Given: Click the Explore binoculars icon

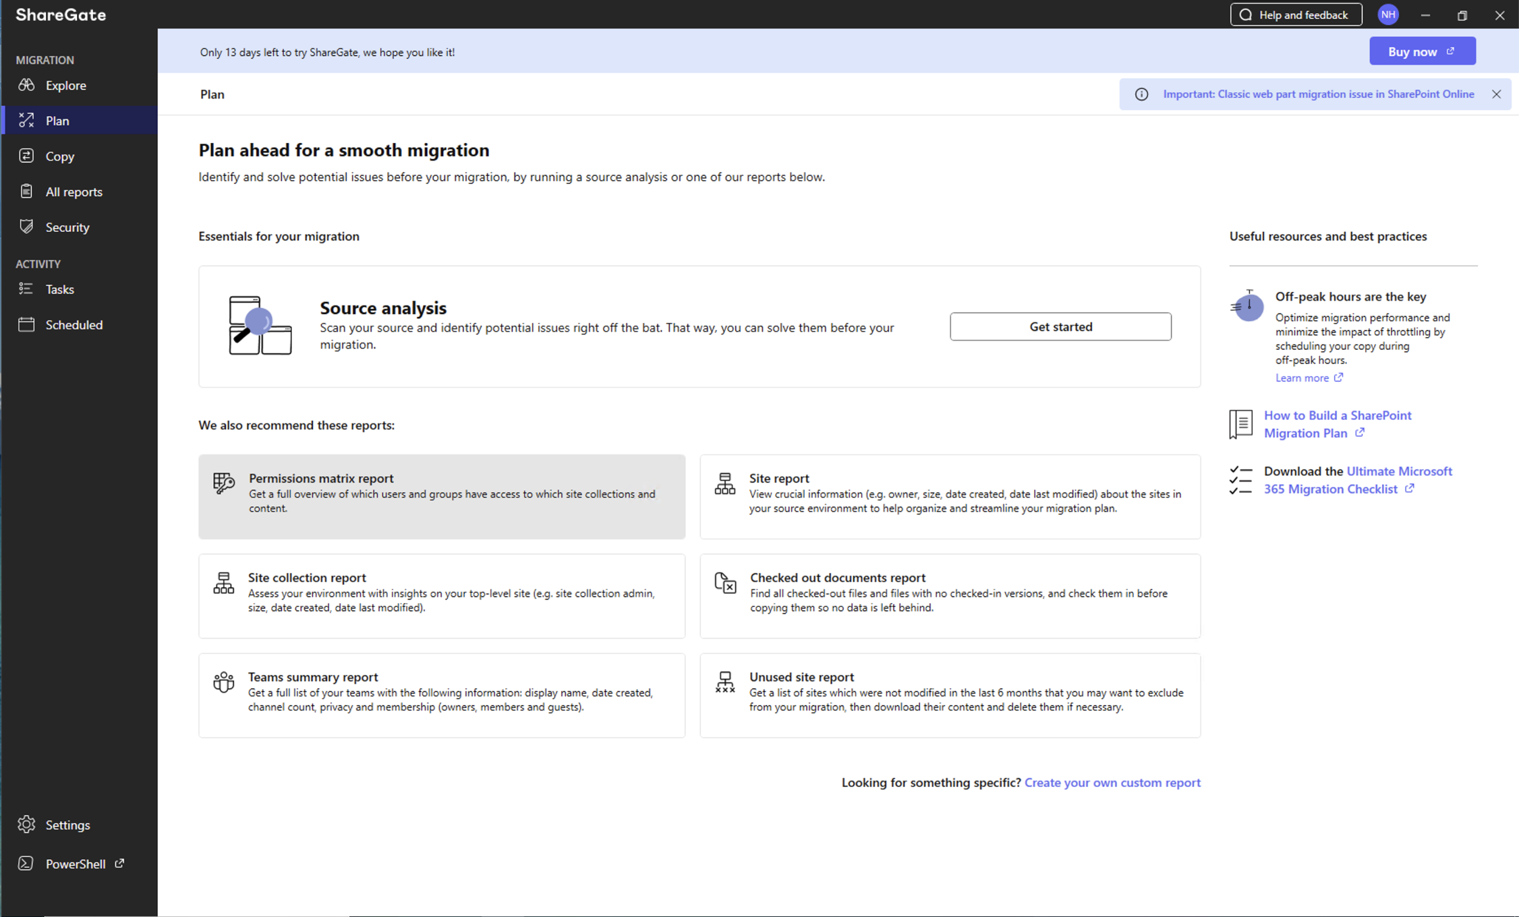Looking at the screenshot, I should 26,85.
